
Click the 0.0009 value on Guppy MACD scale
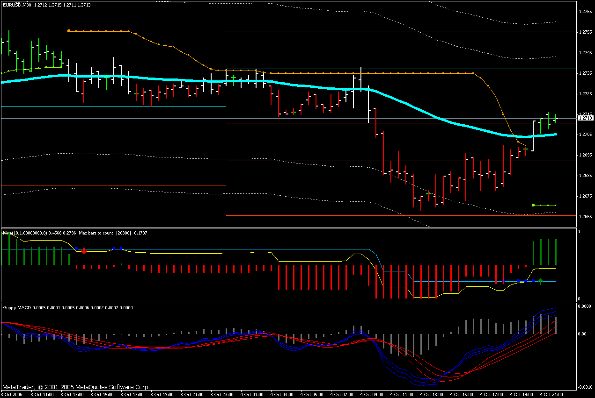coord(584,306)
